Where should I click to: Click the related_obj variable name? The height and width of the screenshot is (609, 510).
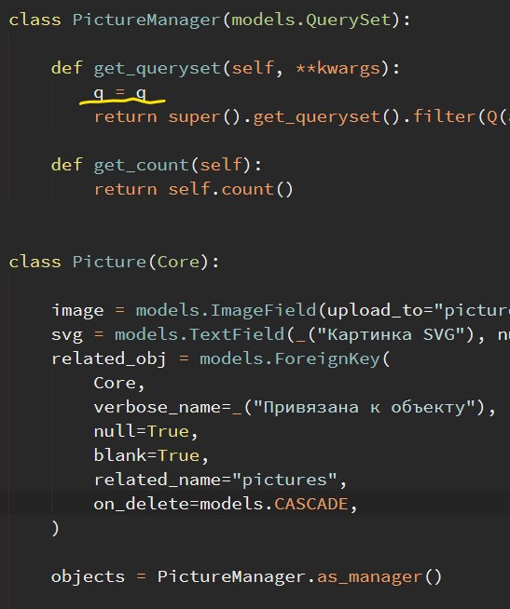(x=109, y=359)
